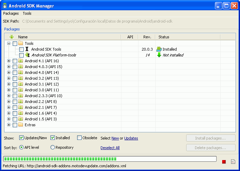Image resolution: width=240 pixels, height=171 pixels.
Task: Click the Android SDK Platform-tools robot icon
Action: tap(27, 55)
